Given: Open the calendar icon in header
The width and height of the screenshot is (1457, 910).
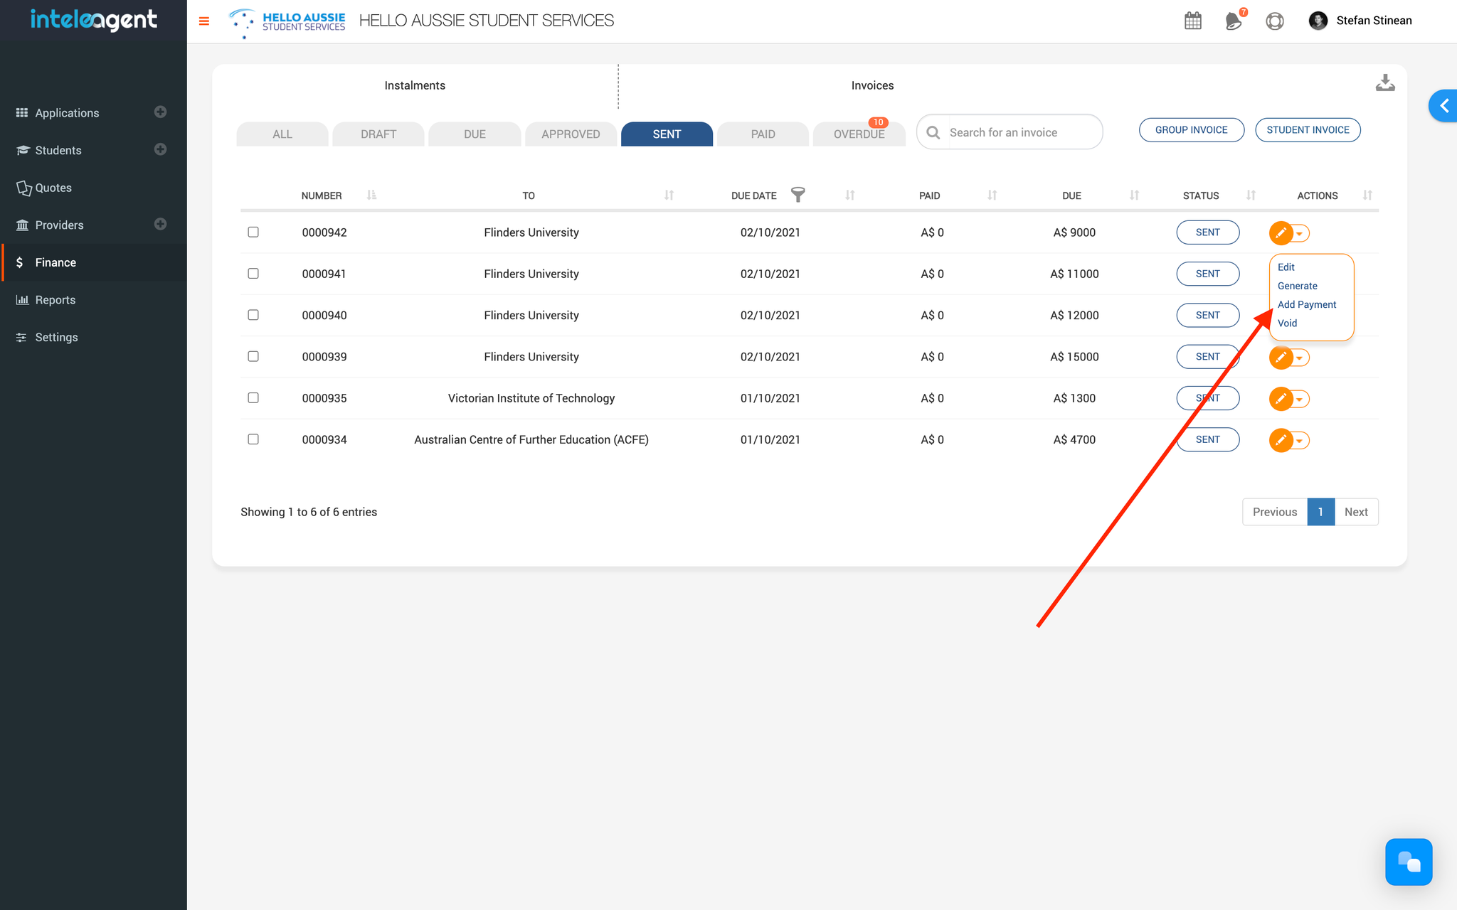Looking at the screenshot, I should pos(1193,21).
